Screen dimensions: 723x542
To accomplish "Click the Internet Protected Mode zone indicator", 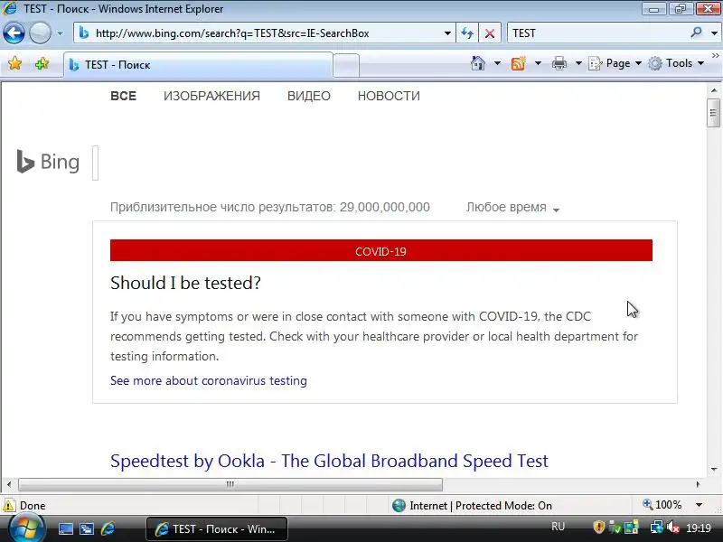I will 472,506.
